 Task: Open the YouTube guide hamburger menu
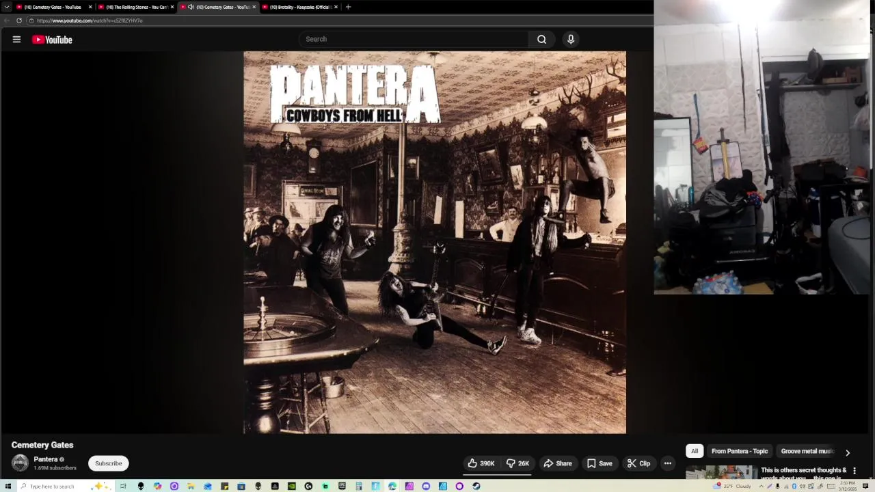tap(16, 40)
